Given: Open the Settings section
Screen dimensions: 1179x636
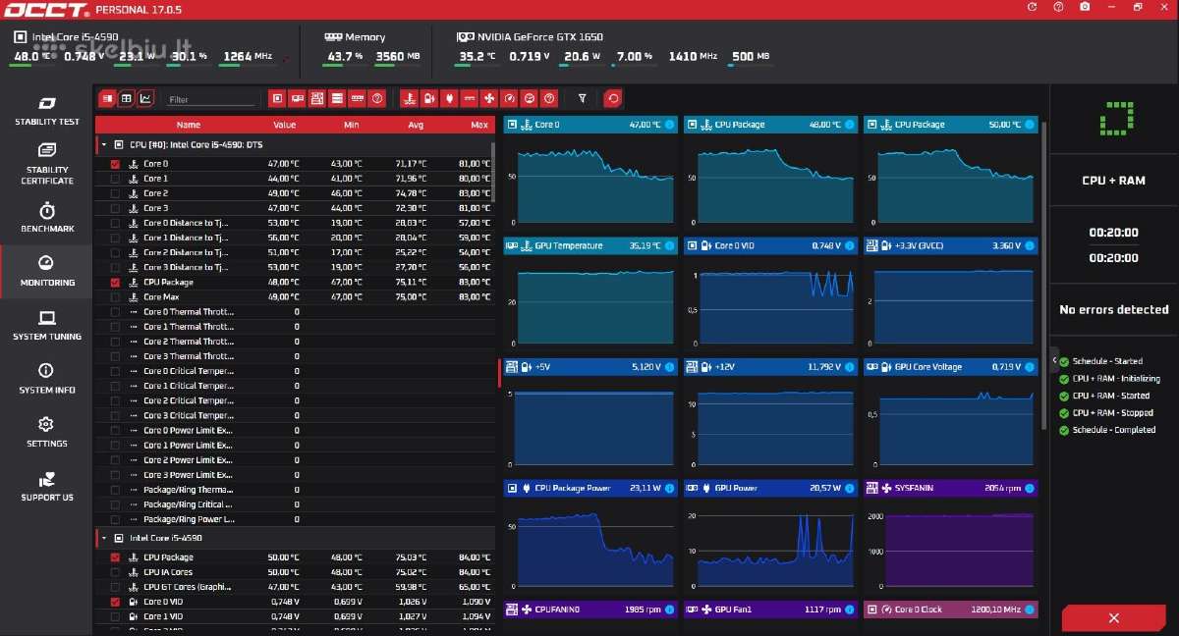Looking at the screenshot, I should 47,433.
